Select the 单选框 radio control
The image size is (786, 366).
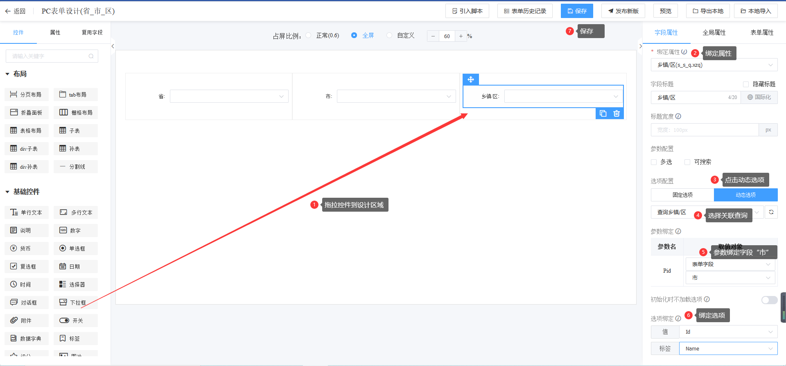click(76, 249)
